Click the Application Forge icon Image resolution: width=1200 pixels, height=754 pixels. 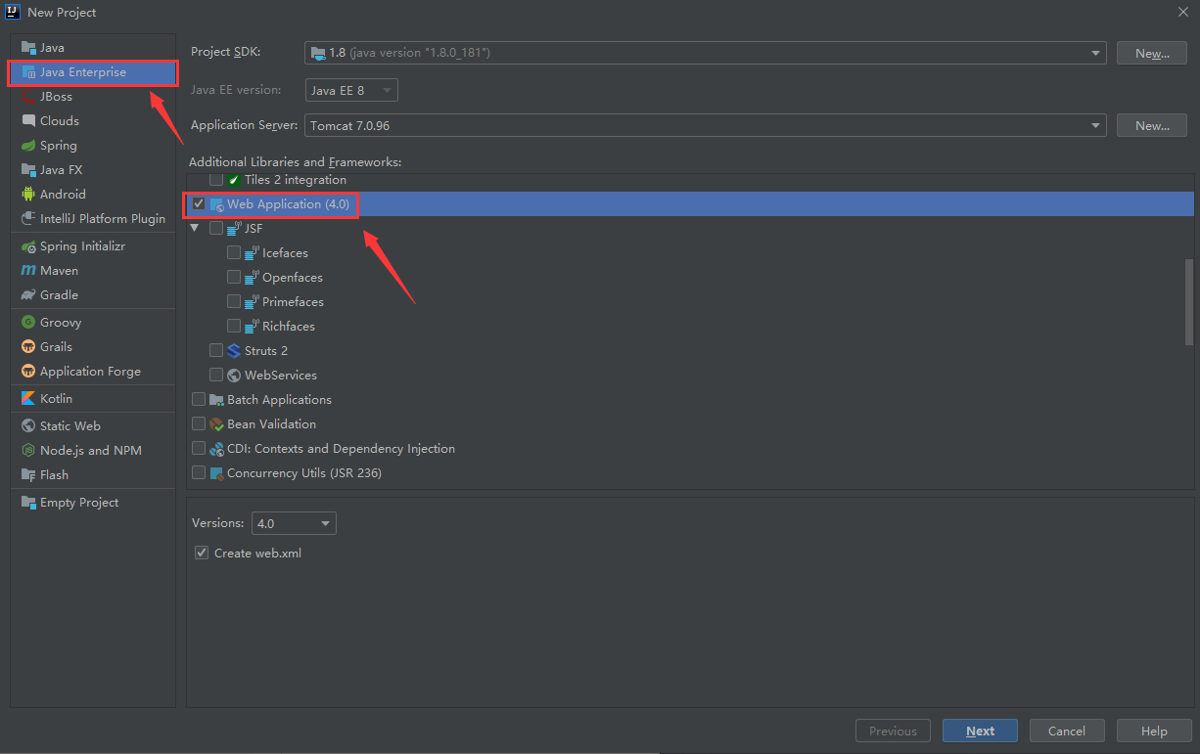pos(28,372)
